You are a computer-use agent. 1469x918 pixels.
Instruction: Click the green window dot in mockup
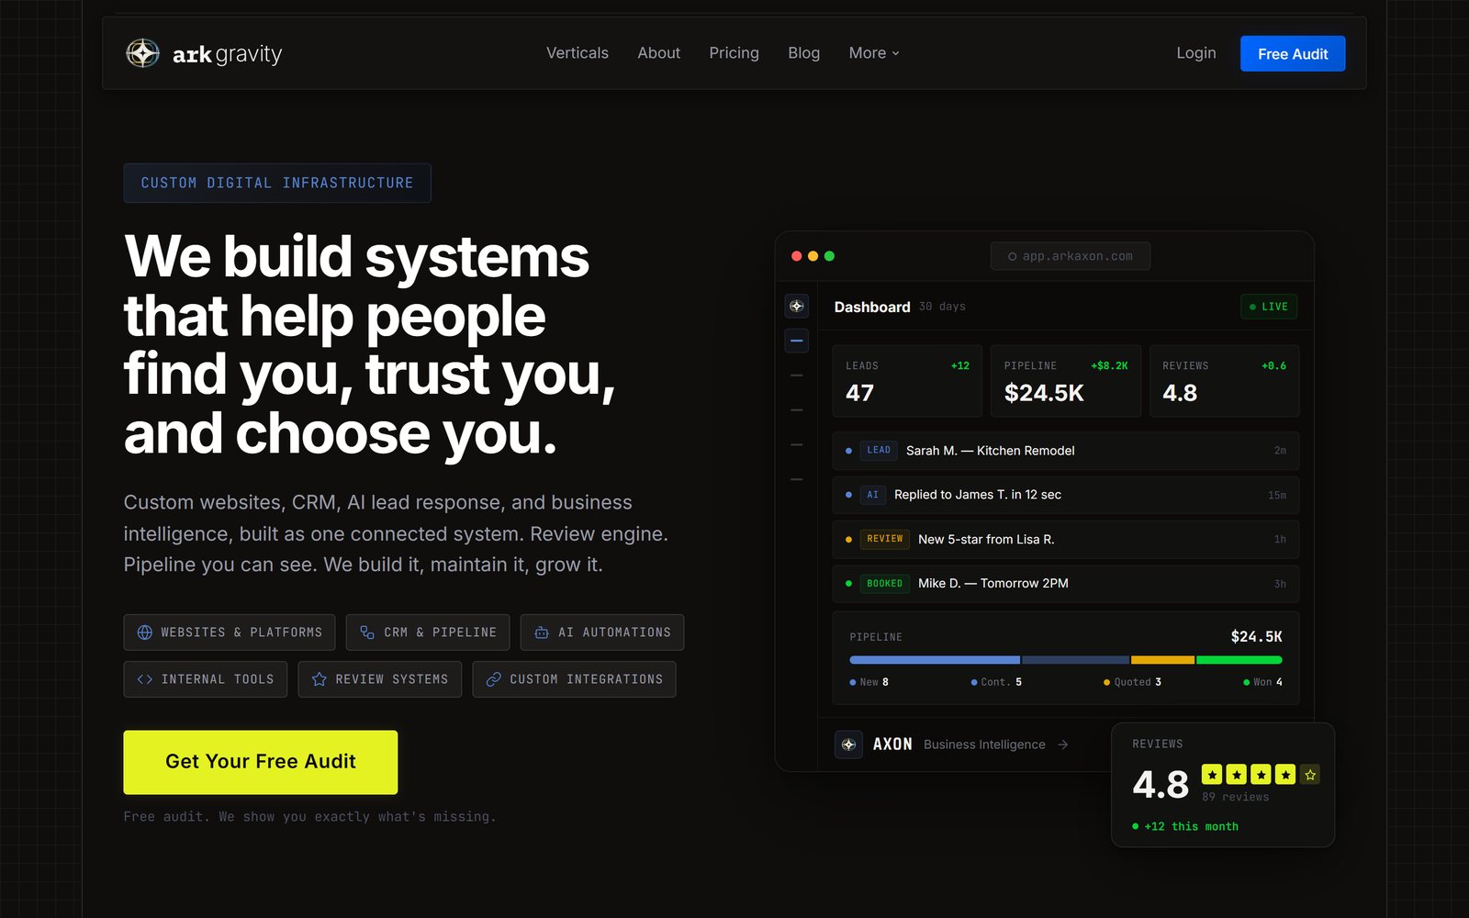[829, 256]
